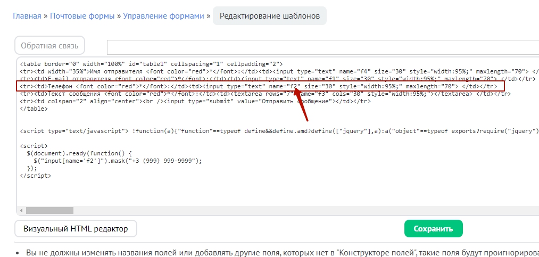Click the horizontal scrollbar thumb in code area
The image size is (539, 257).
click(x=42, y=210)
